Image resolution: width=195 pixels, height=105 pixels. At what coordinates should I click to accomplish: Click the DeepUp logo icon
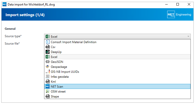click(48, 52)
